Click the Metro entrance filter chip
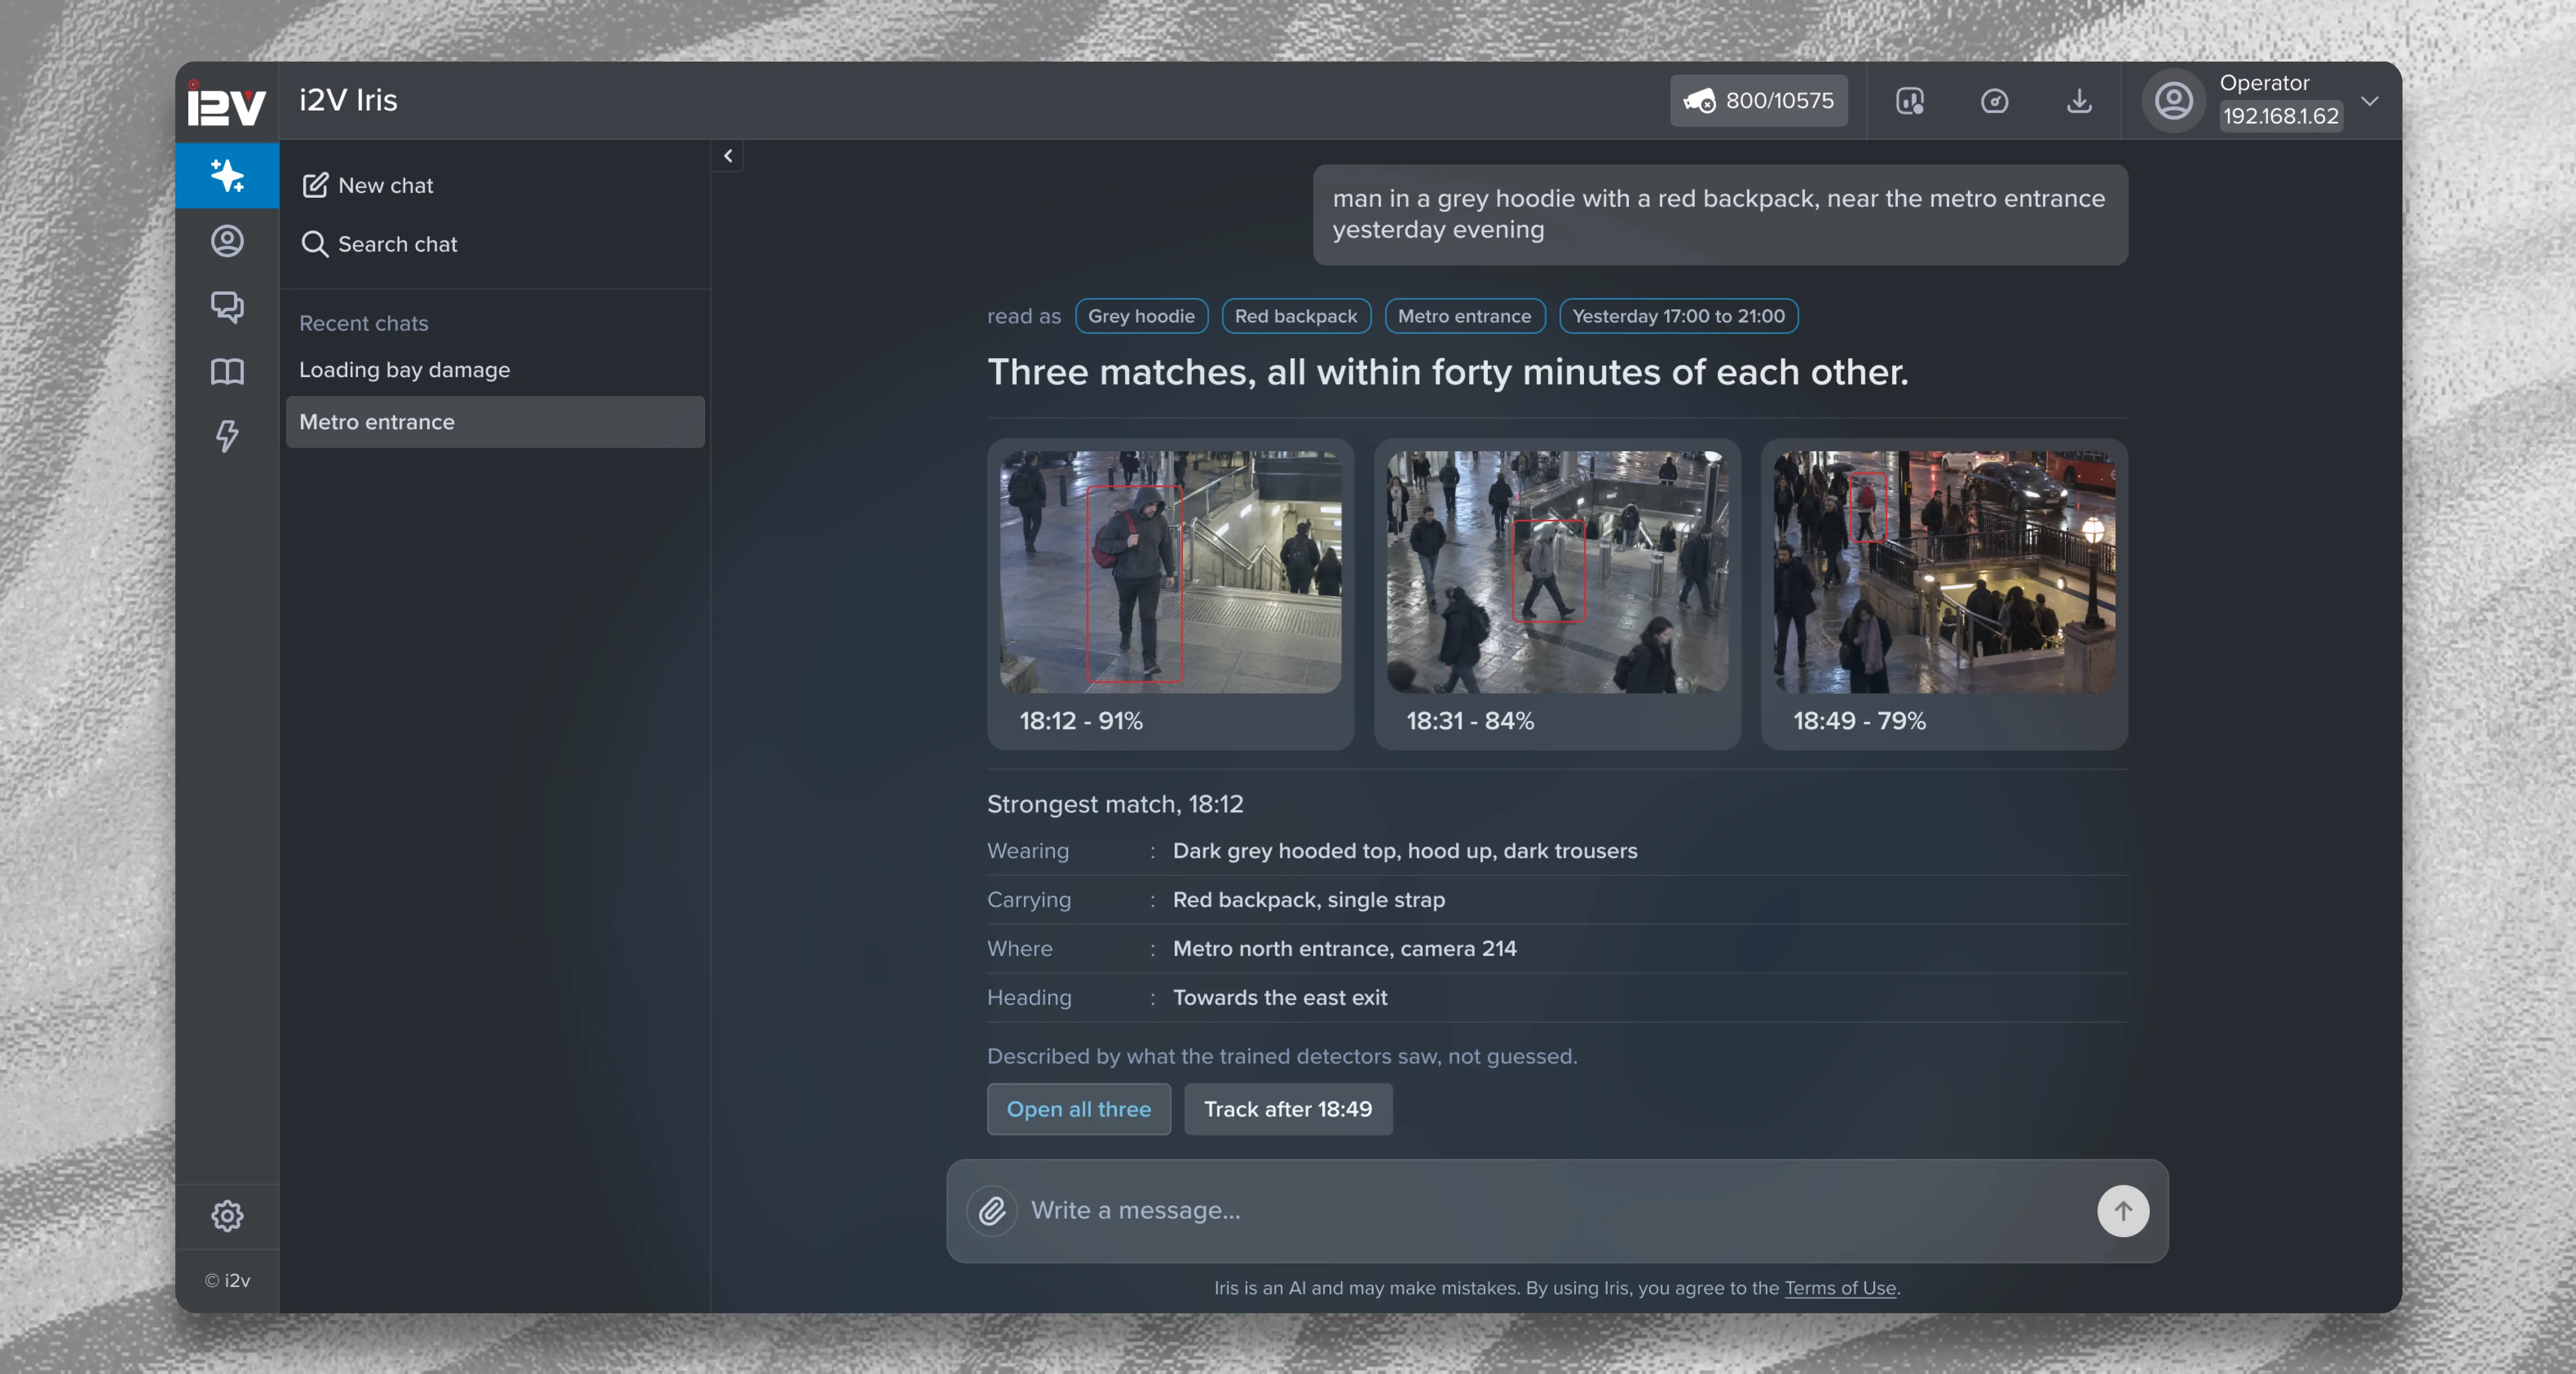 (x=1464, y=316)
